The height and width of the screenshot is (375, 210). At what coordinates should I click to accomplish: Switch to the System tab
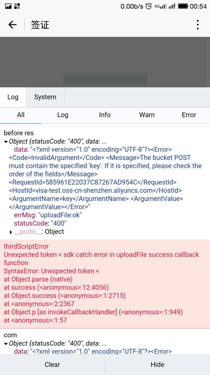(45, 97)
